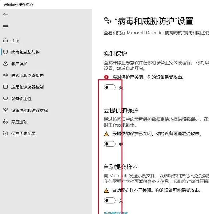Go to 防火墙和网络保护
209x214 pixels.
(27, 75)
